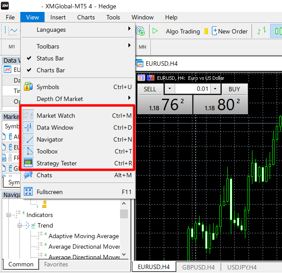Open the Charts menu

[86, 17]
